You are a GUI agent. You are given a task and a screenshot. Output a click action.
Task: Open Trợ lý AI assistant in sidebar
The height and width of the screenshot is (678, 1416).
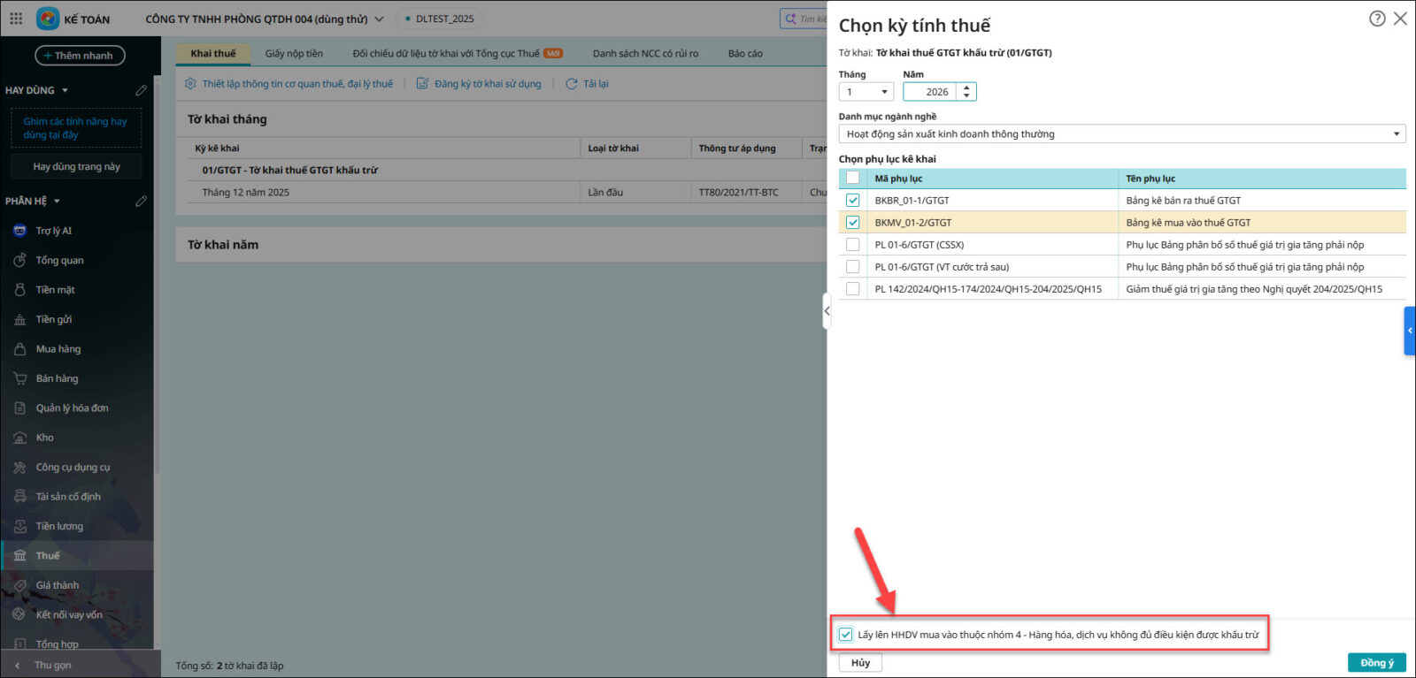53,231
